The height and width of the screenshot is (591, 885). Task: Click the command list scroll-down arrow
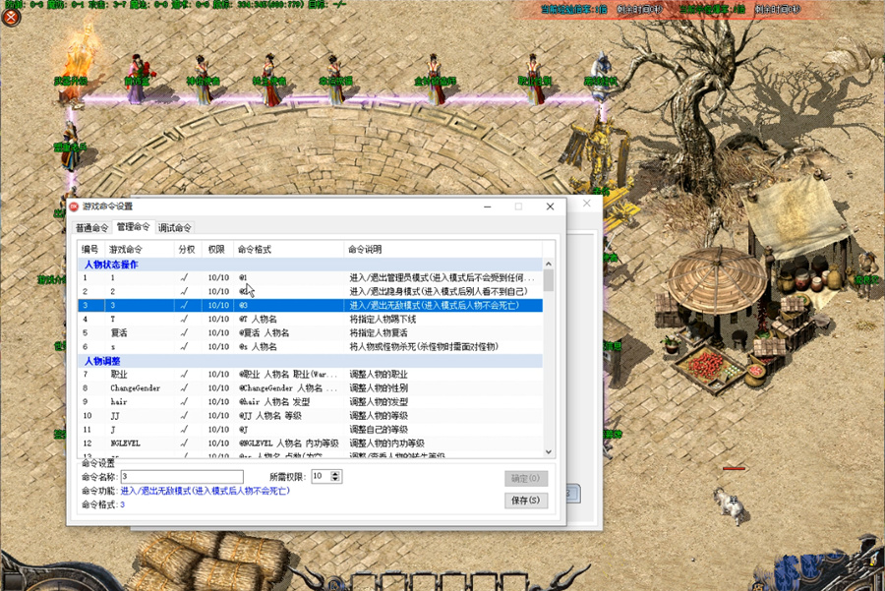548,452
